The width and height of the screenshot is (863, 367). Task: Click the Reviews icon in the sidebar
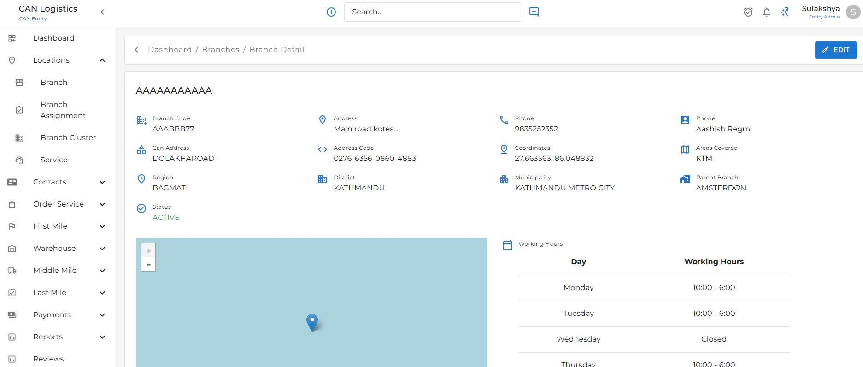(12, 359)
